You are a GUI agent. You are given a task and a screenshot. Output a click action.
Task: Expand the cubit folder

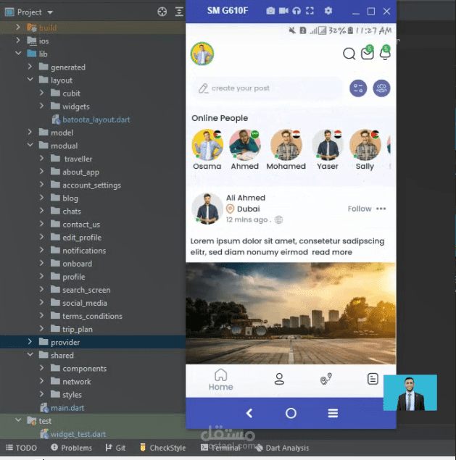[x=42, y=93]
